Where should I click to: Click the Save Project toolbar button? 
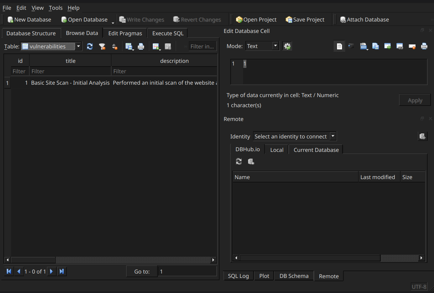pyautogui.click(x=305, y=19)
